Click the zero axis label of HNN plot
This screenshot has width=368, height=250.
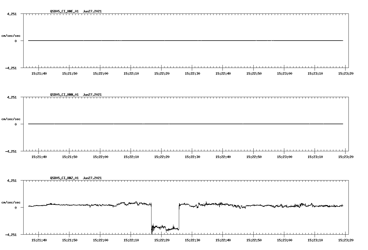point(16,124)
